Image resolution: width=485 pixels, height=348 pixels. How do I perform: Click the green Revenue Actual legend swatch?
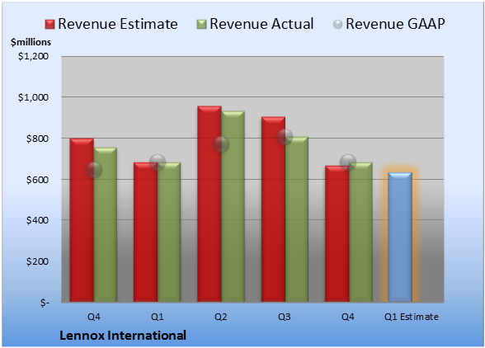click(x=201, y=24)
